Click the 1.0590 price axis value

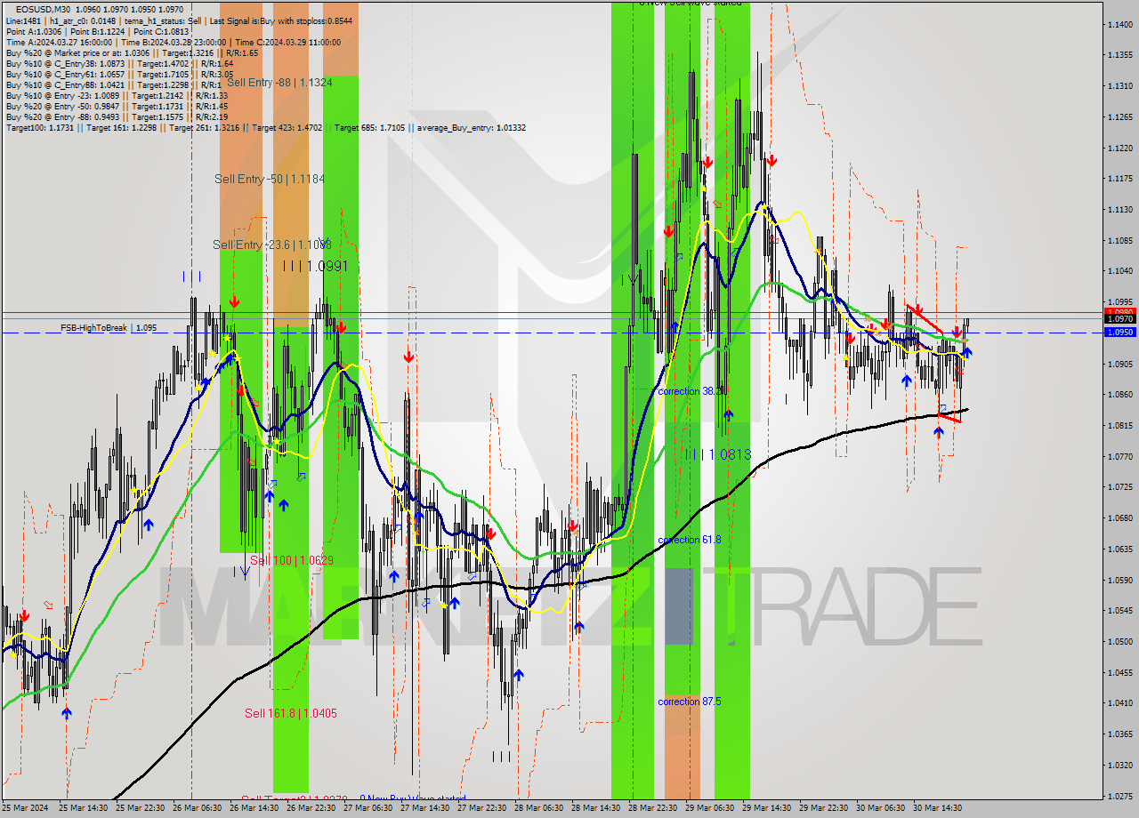click(1119, 580)
